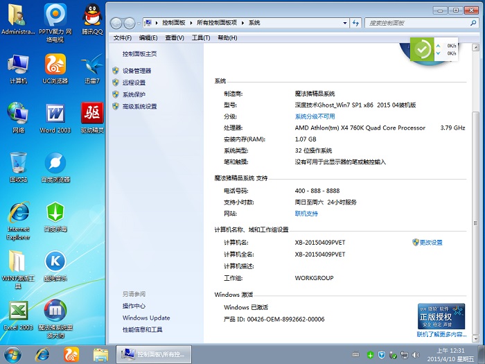Open the 工具(T) menu

(201, 37)
